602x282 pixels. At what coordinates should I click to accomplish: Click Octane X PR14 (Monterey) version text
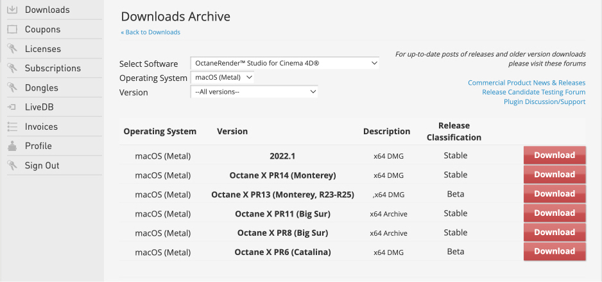(x=282, y=175)
